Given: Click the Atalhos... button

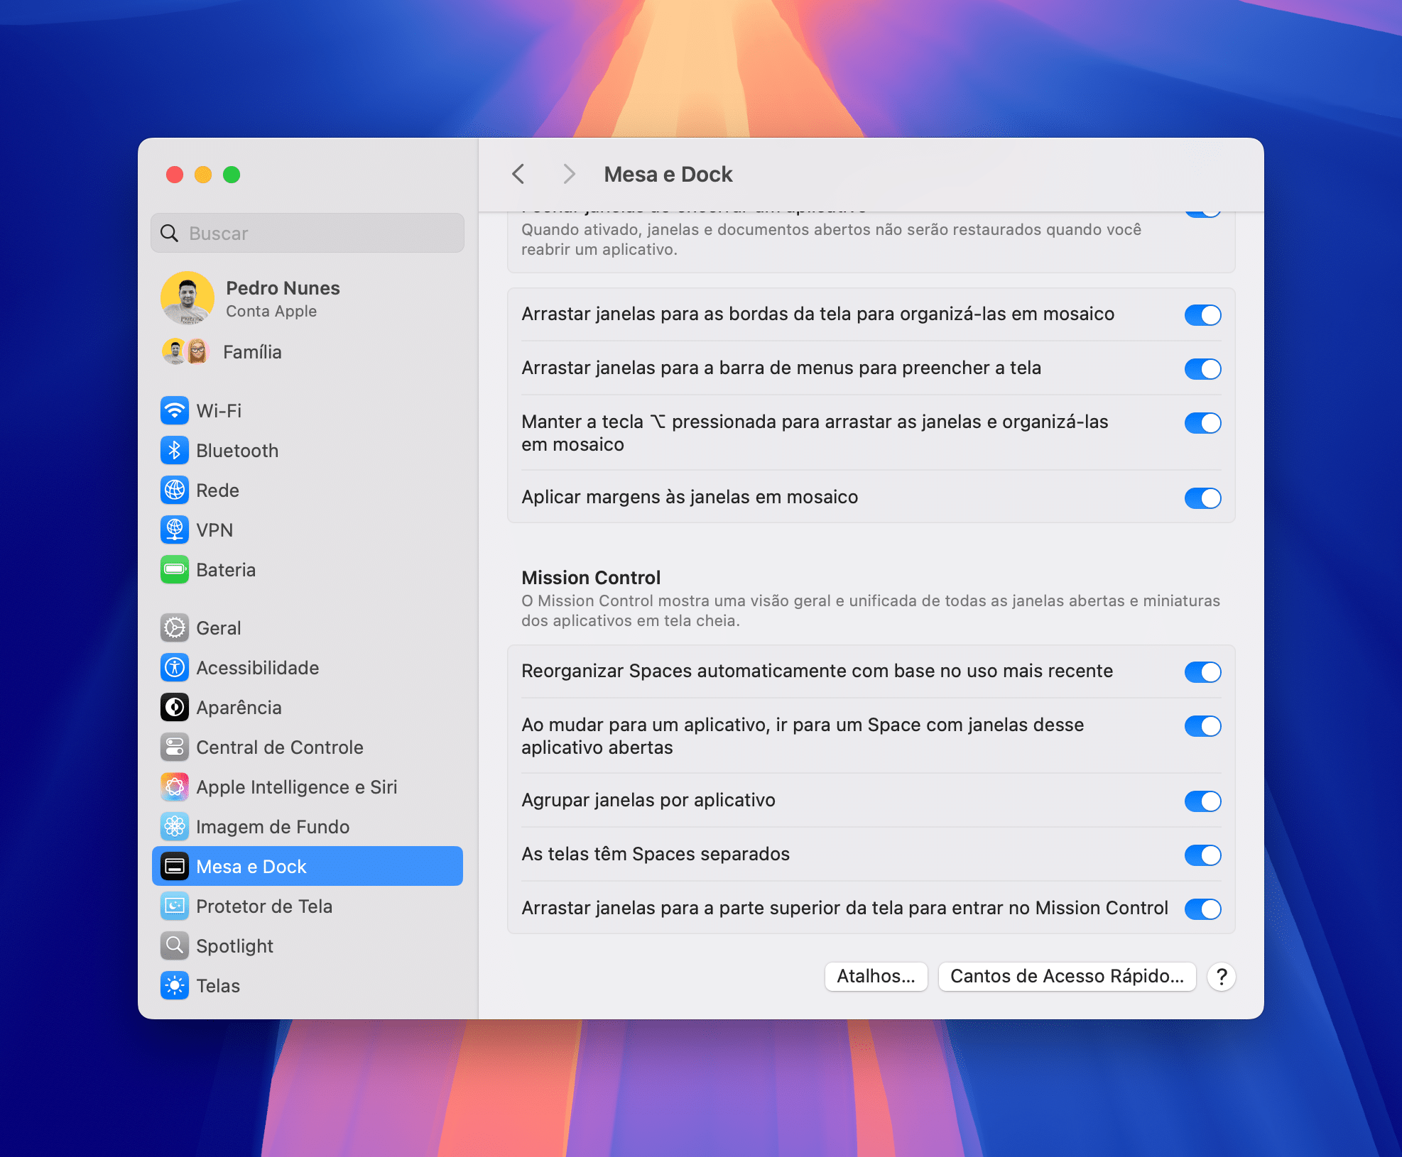Looking at the screenshot, I should pyautogui.click(x=876, y=977).
